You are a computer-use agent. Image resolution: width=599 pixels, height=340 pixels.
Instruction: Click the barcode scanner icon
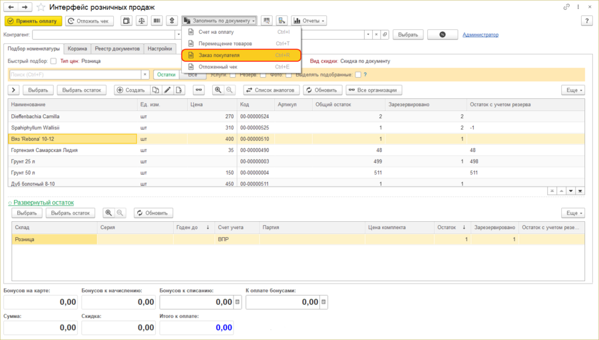click(157, 21)
